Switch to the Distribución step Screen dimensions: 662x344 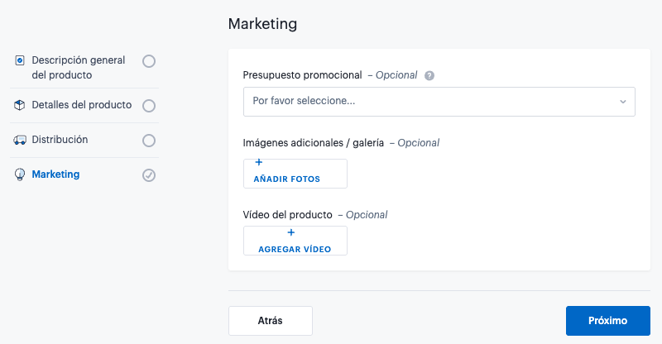(x=60, y=140)
